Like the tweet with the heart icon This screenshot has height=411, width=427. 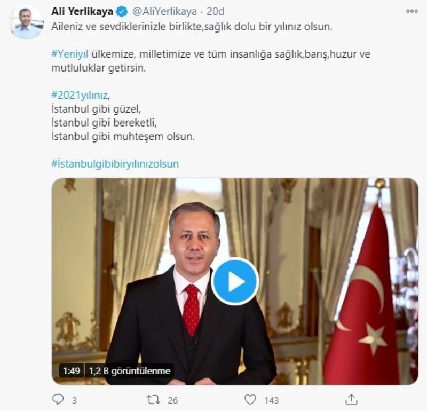click(250, 399)
